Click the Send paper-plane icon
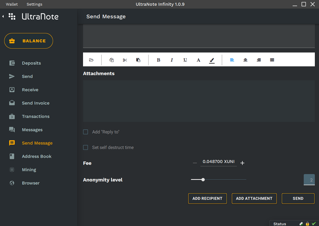The width and height of the screenshot is (319, 226). click(12, 76)
